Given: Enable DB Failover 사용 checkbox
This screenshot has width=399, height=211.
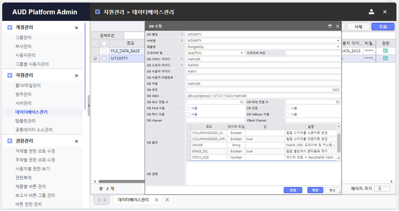Looking at the screenshot, I should [288, 114].
